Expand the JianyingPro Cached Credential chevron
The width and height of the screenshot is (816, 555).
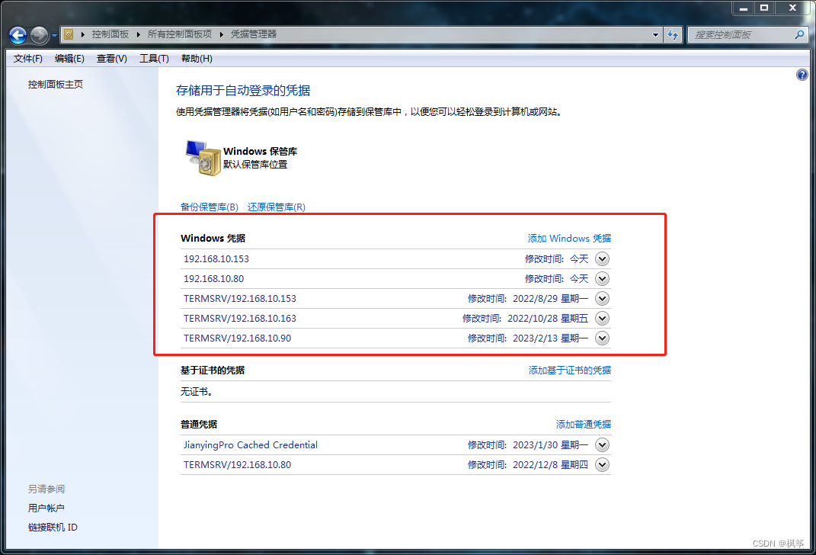(602, 444)
